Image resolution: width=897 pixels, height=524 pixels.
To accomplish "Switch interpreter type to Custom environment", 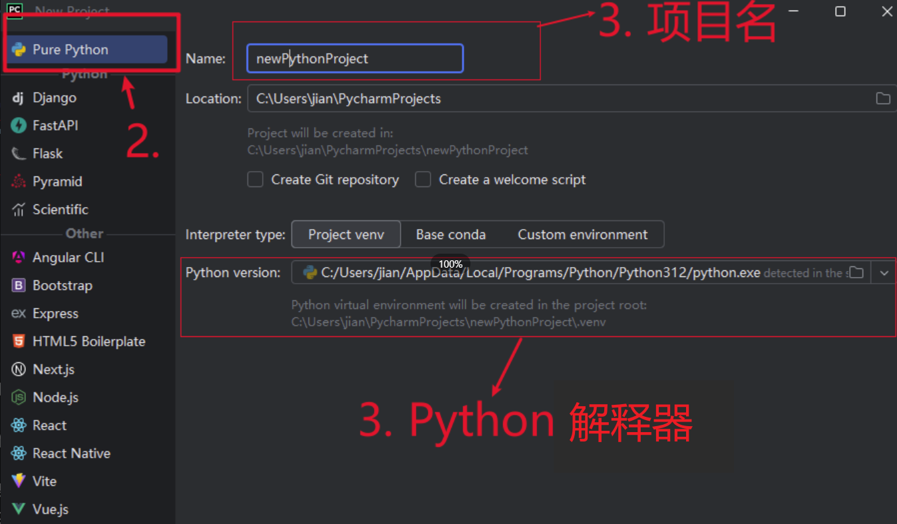I will 583,234.
